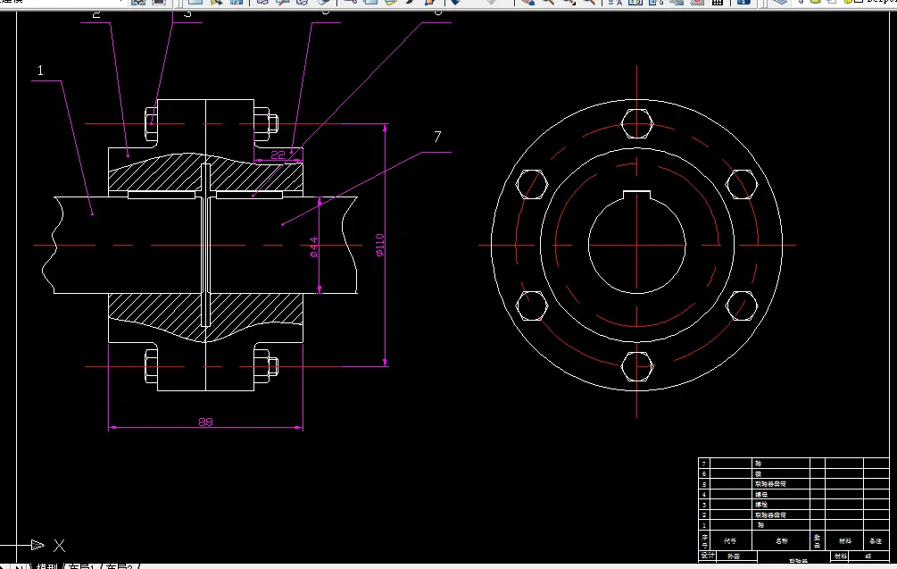Click the item number 1 table cell
This screenshot has height=569, width=897.
coord(703,525)
